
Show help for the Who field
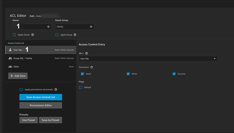(x=86, y=53)
